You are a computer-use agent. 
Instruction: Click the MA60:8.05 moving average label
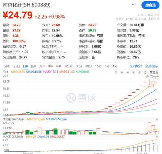(83, 72)
